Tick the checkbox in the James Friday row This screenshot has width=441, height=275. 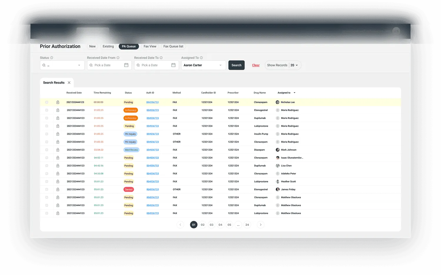click(47, 190)
